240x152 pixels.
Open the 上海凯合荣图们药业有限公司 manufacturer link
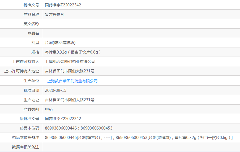click(72, 81)
